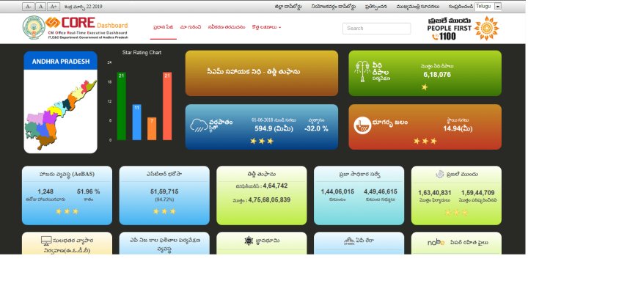Click the 4,75,68,05,839 total value
This screenshot has width=638, height=300.
269,200
